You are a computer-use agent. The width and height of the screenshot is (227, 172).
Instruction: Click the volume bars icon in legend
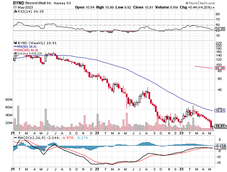pyautogui.click(x=15, y=53)
